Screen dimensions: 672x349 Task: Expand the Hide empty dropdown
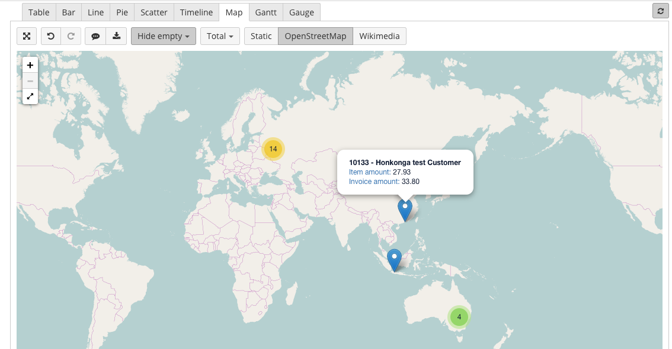[x=164, y=36]
